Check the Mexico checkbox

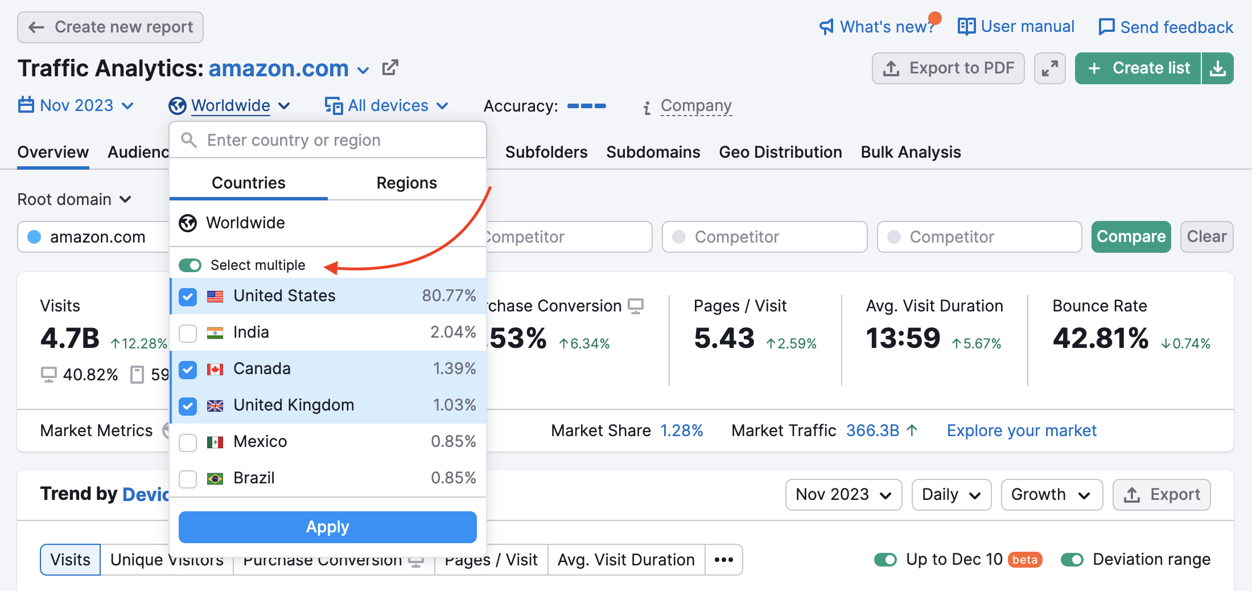[x=188, y=442]
